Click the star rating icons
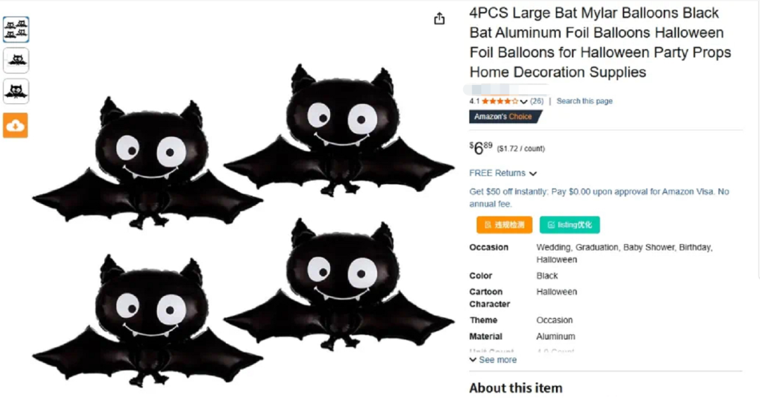This screenshot has width=760, height=398. [500, 101]
